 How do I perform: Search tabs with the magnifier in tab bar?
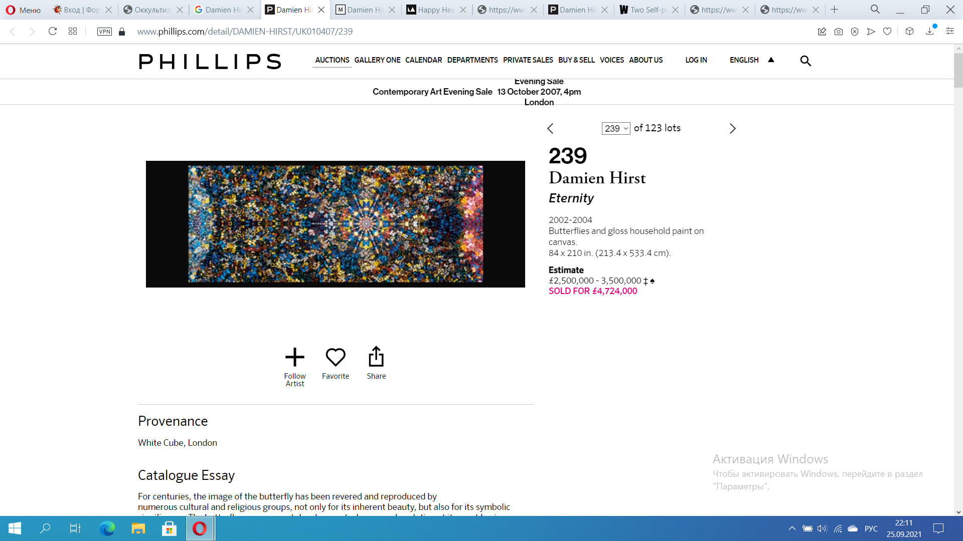click(x=875, y=10)
